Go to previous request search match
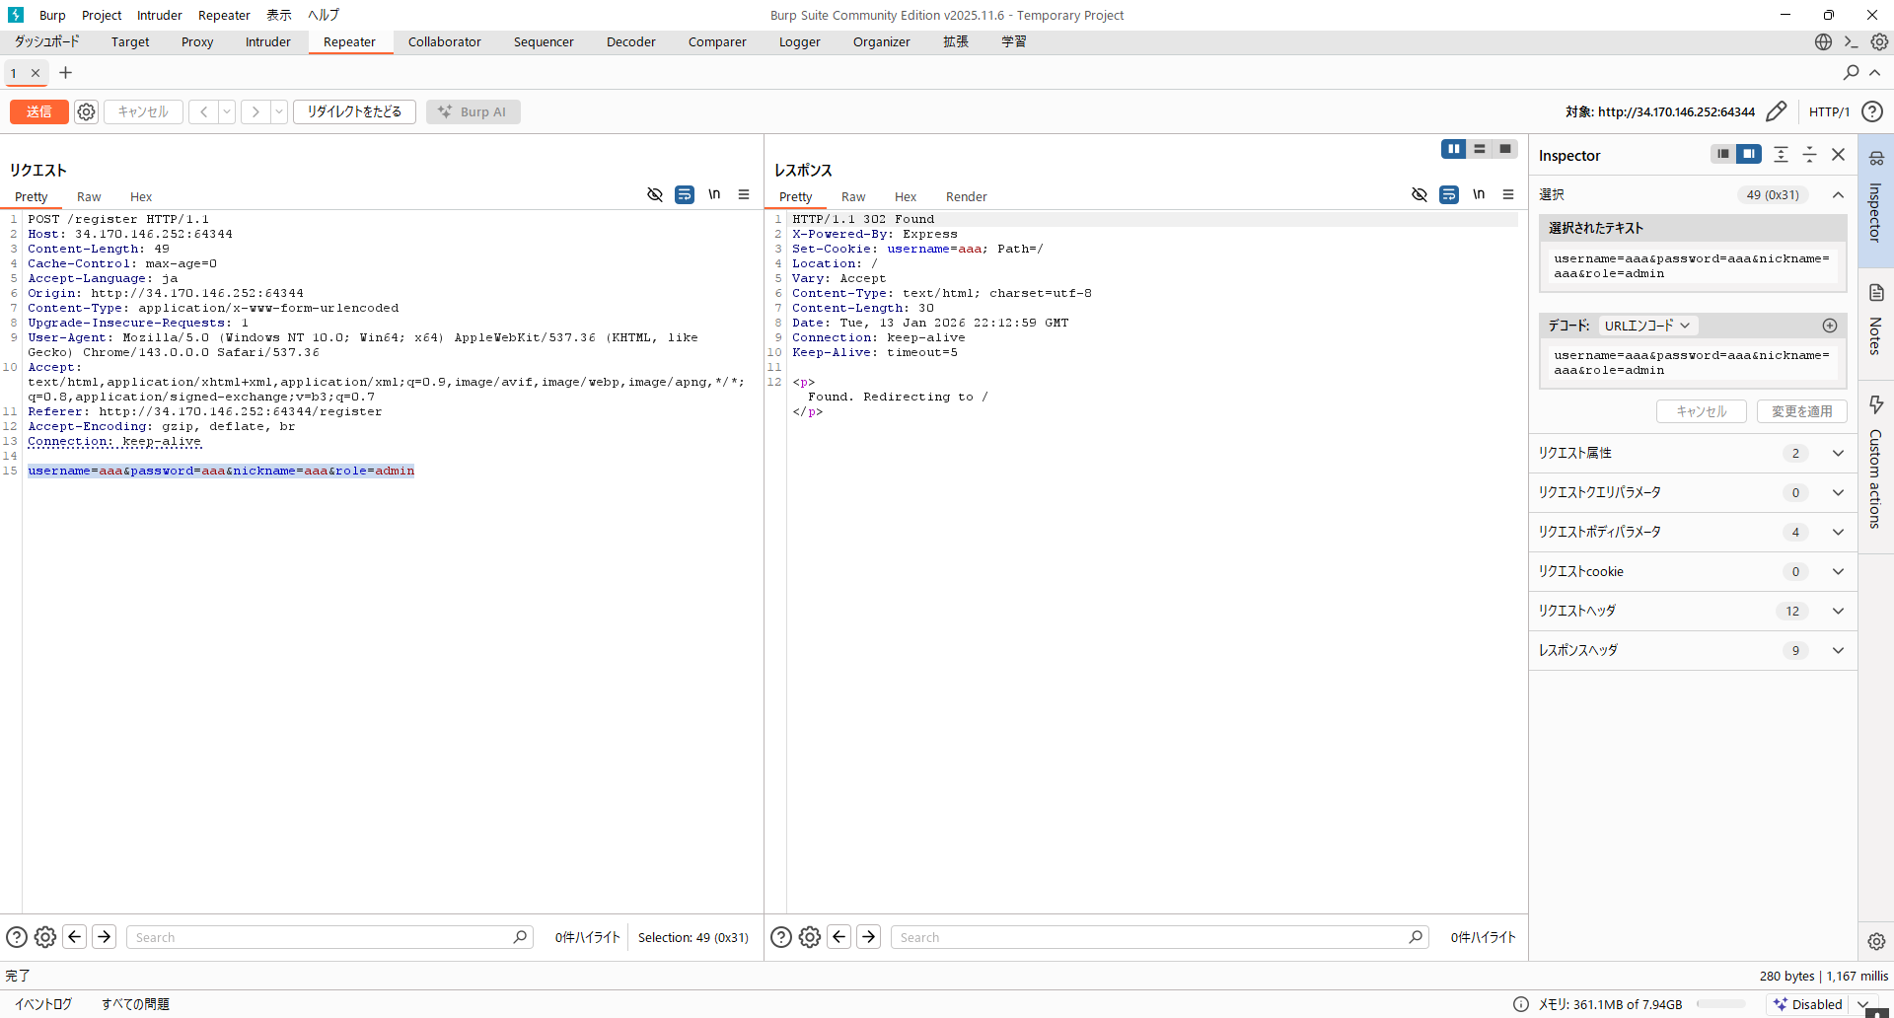 [75, 937]
